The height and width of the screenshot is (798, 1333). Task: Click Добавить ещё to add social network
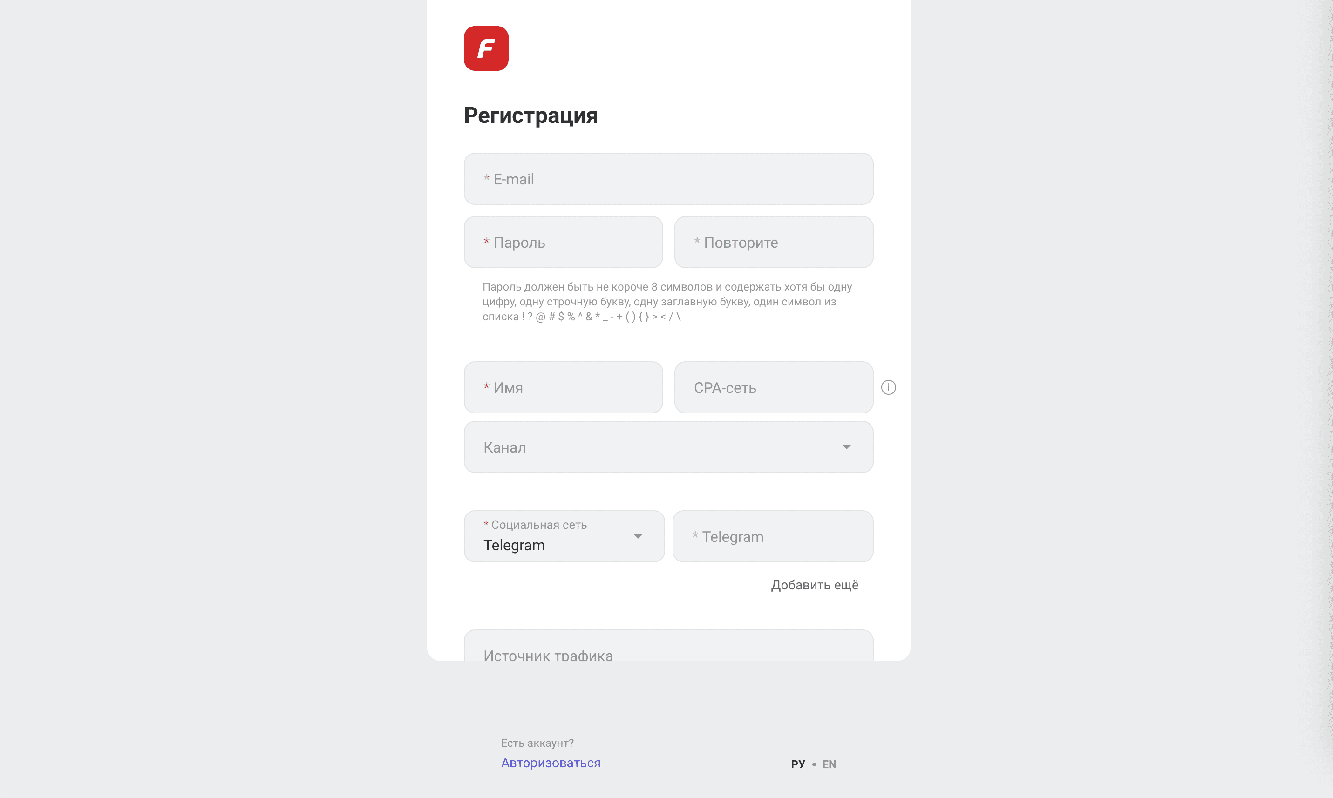(x=814, y=583)
